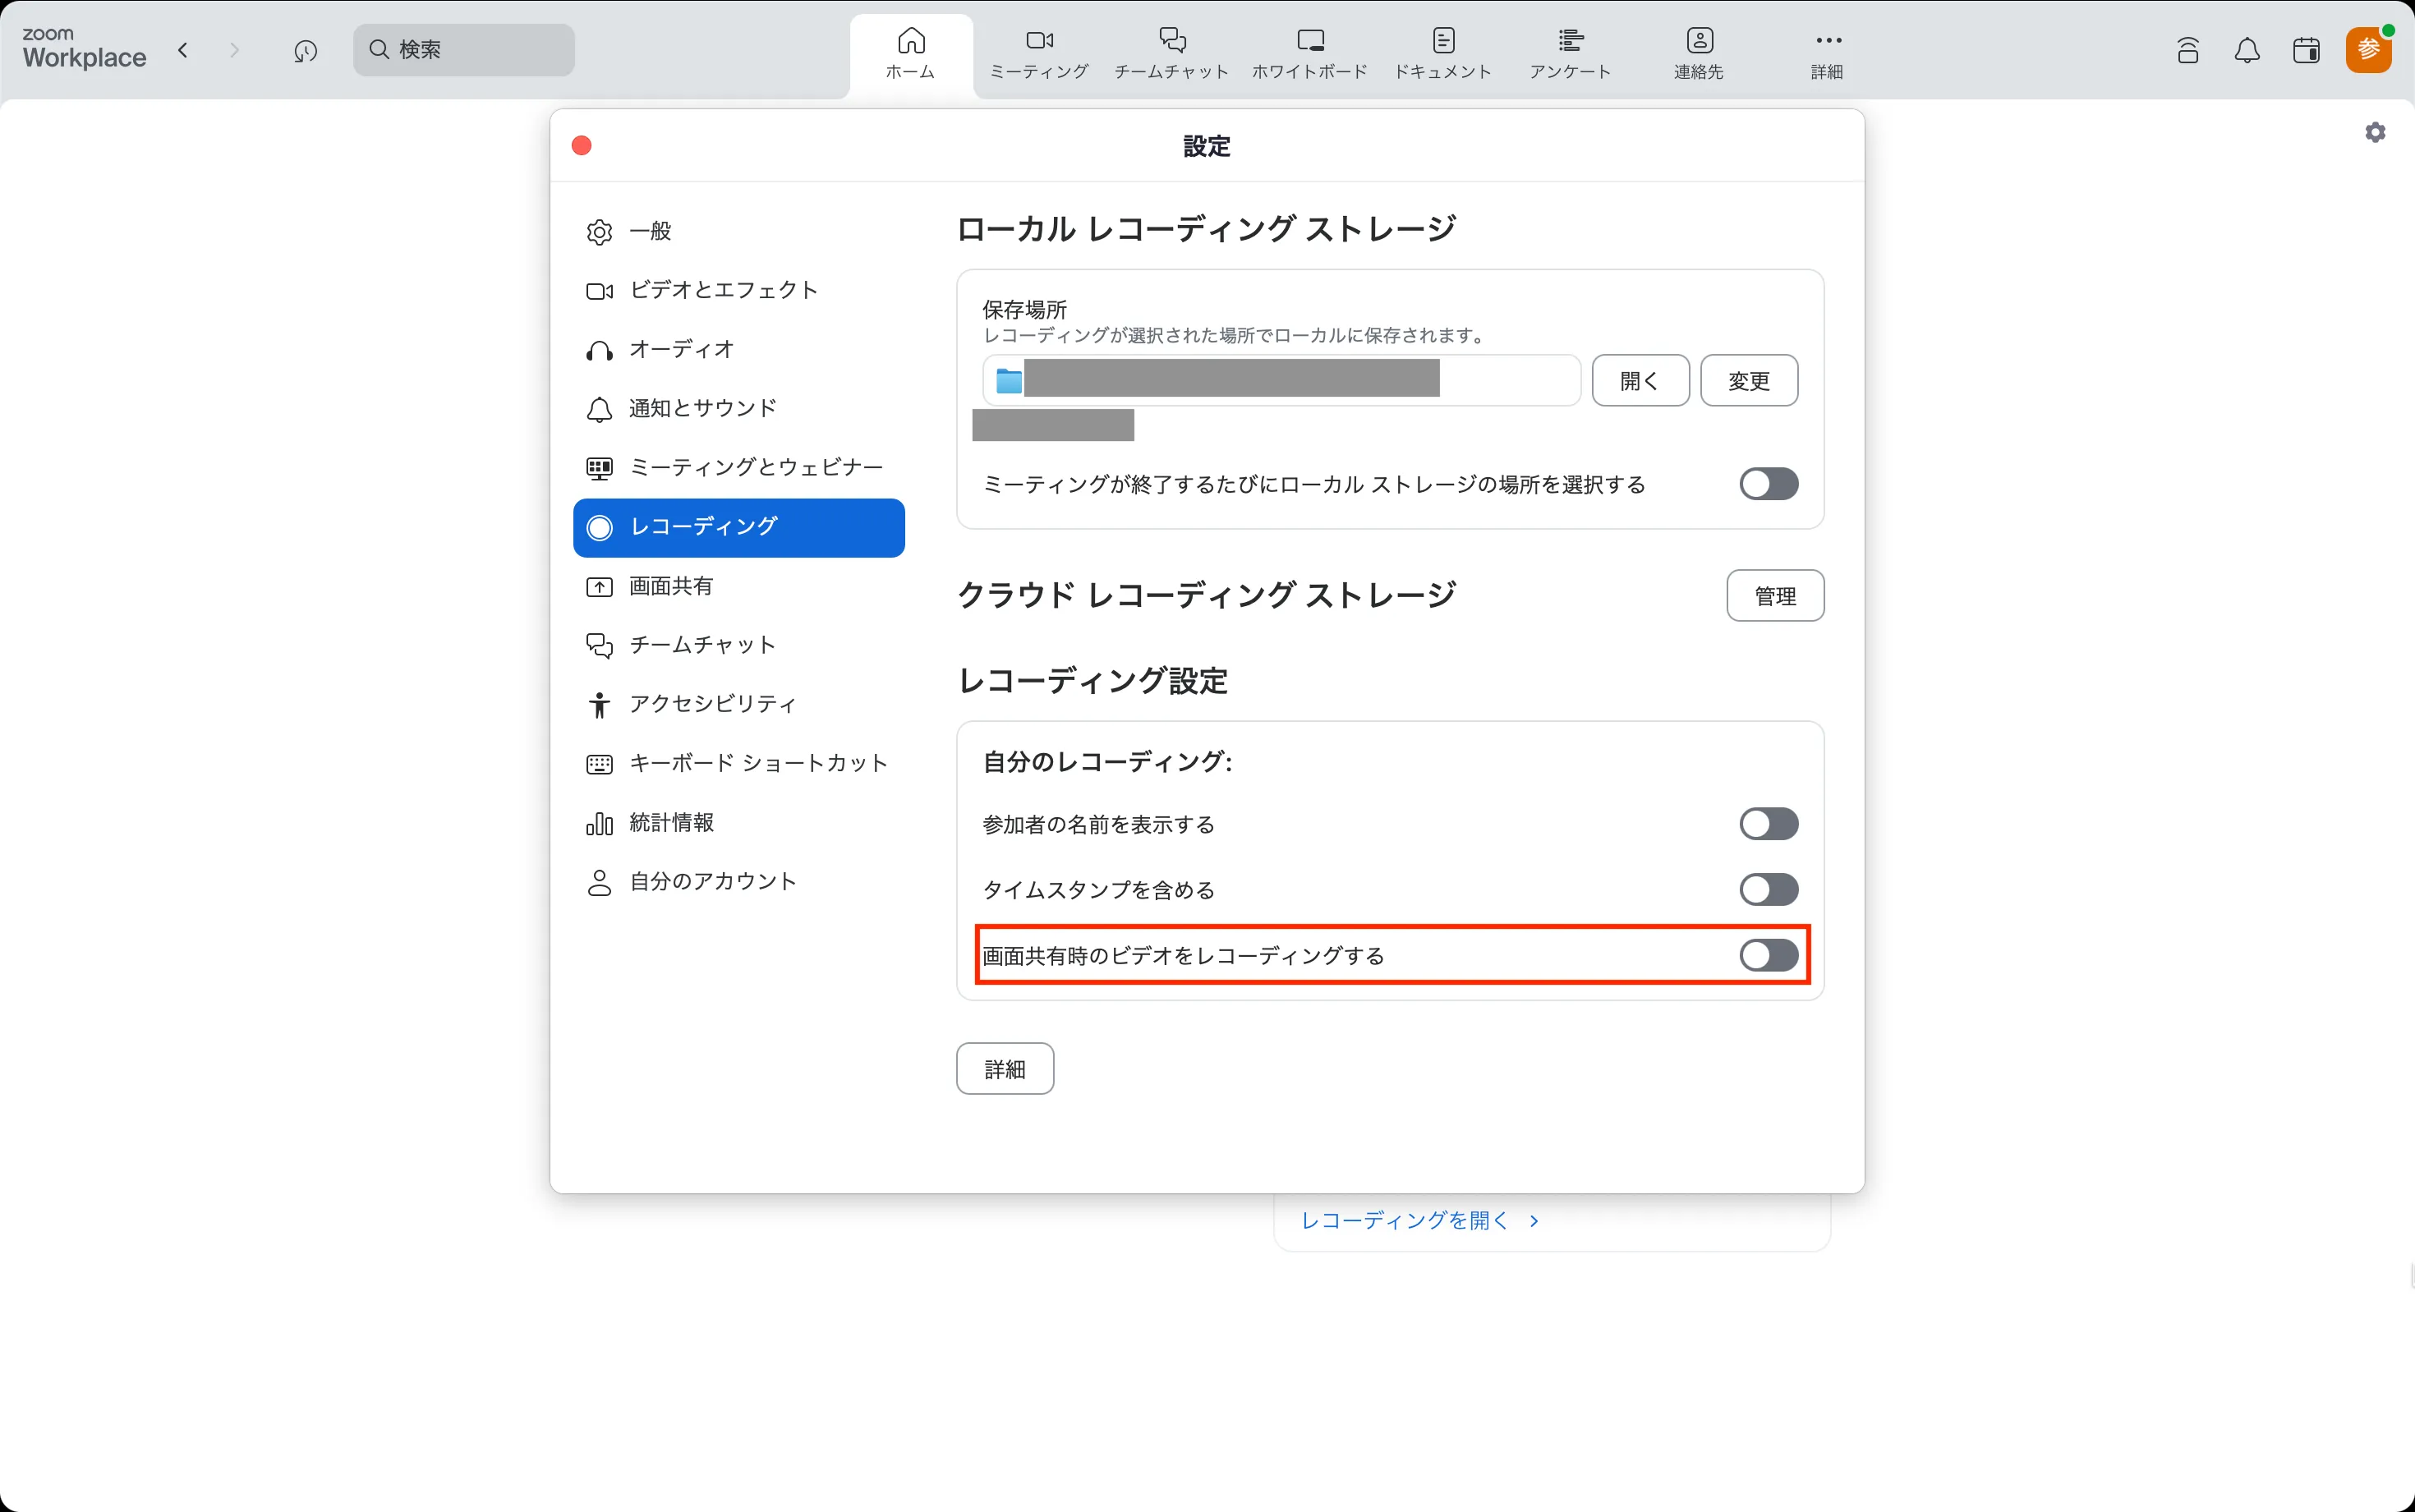This screenshot has height=1512, width=2415.
Task: Click the notifications bell icon
Action: point(2246,50)
